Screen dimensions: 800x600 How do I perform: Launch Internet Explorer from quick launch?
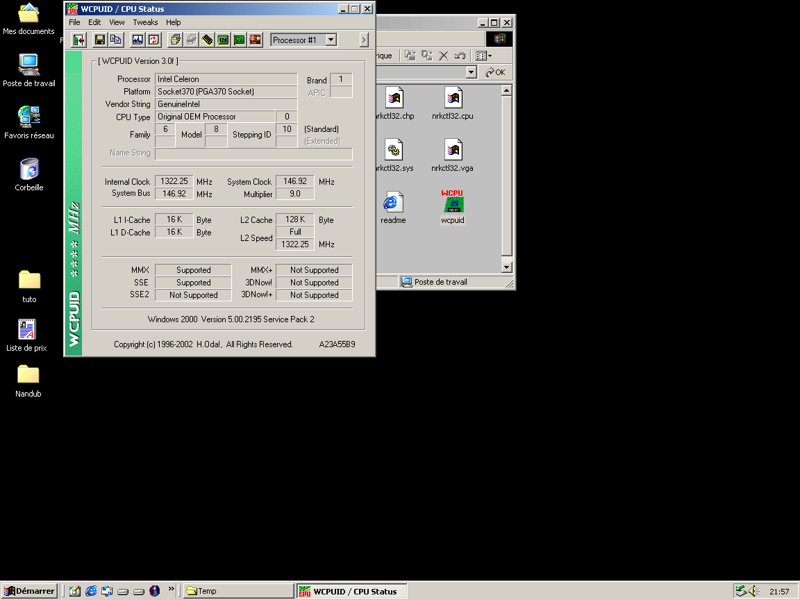point(91,591)
